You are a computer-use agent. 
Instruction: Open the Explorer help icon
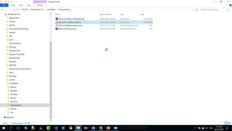pyautogui.click(x=231, y=5)
